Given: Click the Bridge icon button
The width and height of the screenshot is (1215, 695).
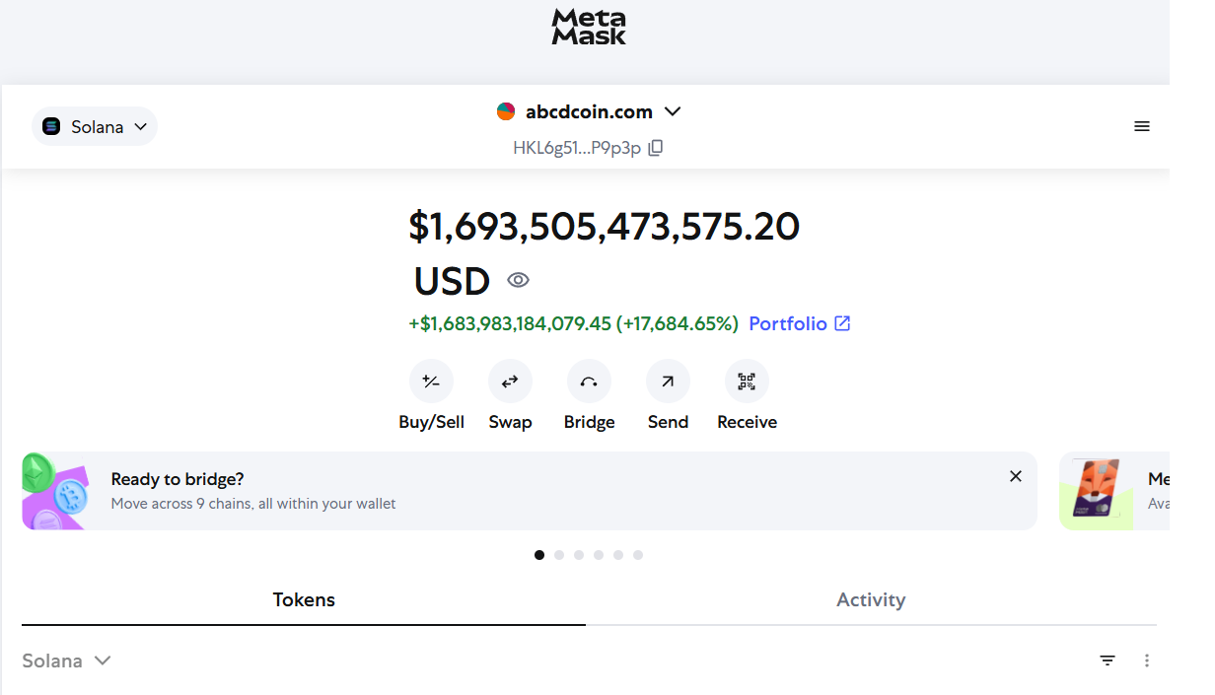Looking at the screenshot, I should 589,382.
